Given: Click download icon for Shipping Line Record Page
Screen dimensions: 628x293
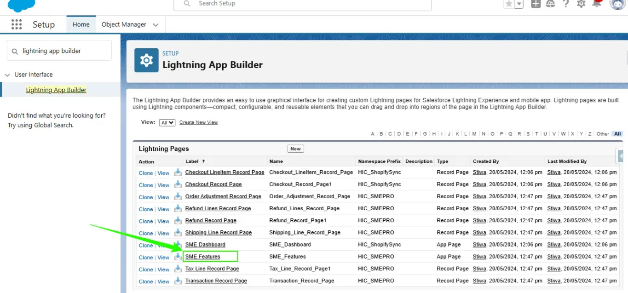Looking at the screenshot, I should pos(178,232).
